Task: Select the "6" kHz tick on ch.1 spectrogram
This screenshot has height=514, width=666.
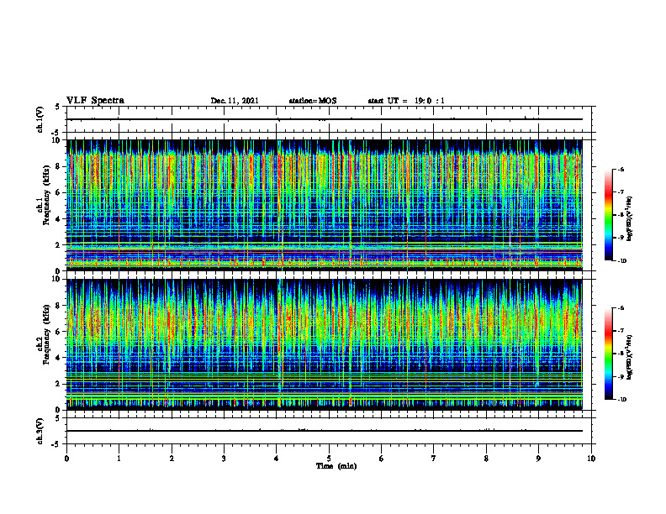Action: pyautogui.click(x=58, y=192)
